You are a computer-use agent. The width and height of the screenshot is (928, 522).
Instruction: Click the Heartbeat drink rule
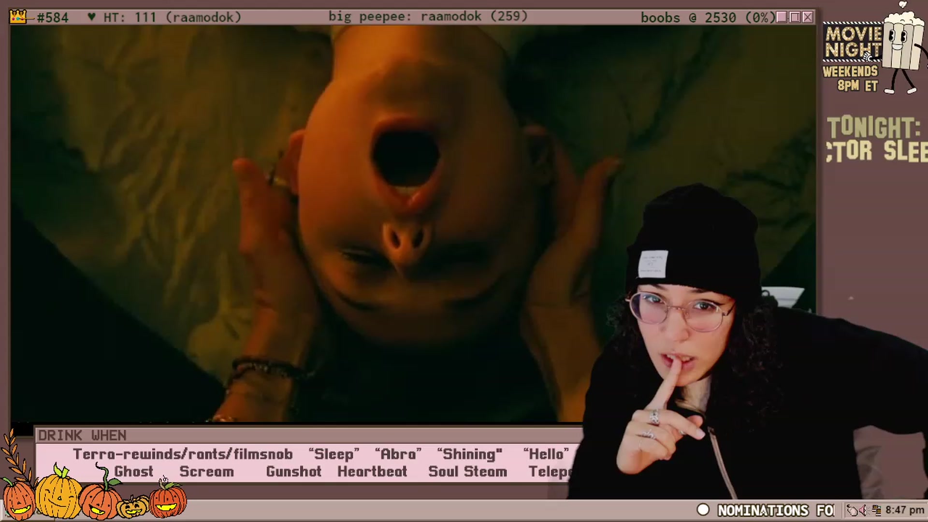click(x=372, y=472)
